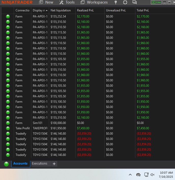Open the Tools menu
Screen dimensions: 175x180
point(67,2)
